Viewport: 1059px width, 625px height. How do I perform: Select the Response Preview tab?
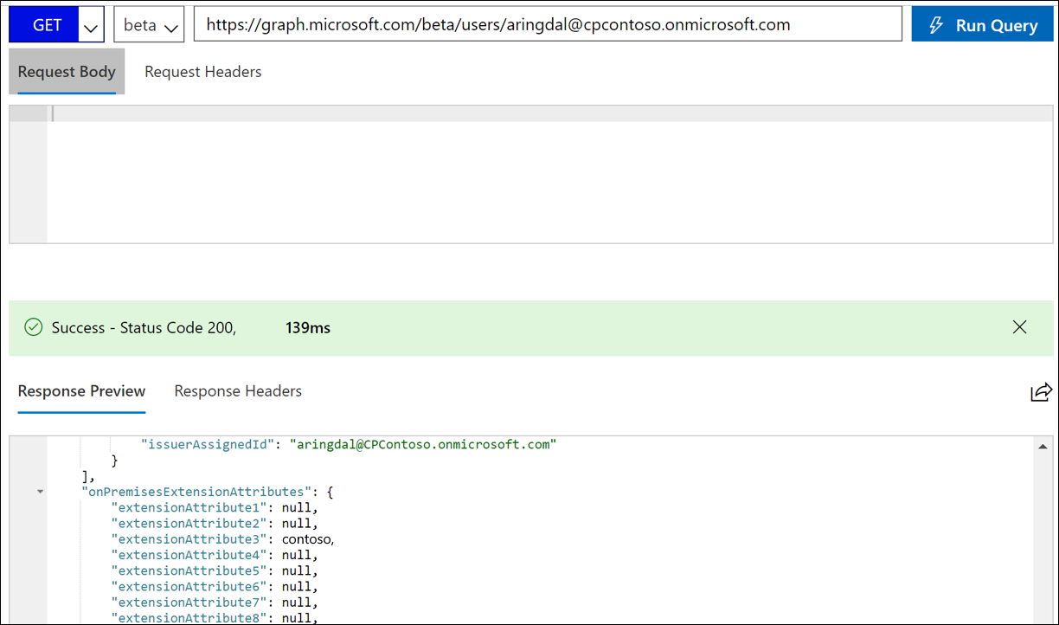tap(81, 391)
